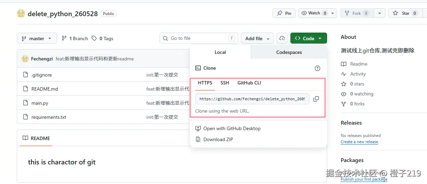Click the Fechengzi commit author avatar

coord(25,59)
